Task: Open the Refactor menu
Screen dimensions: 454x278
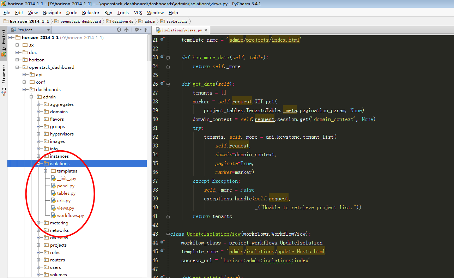Action: 91,12
